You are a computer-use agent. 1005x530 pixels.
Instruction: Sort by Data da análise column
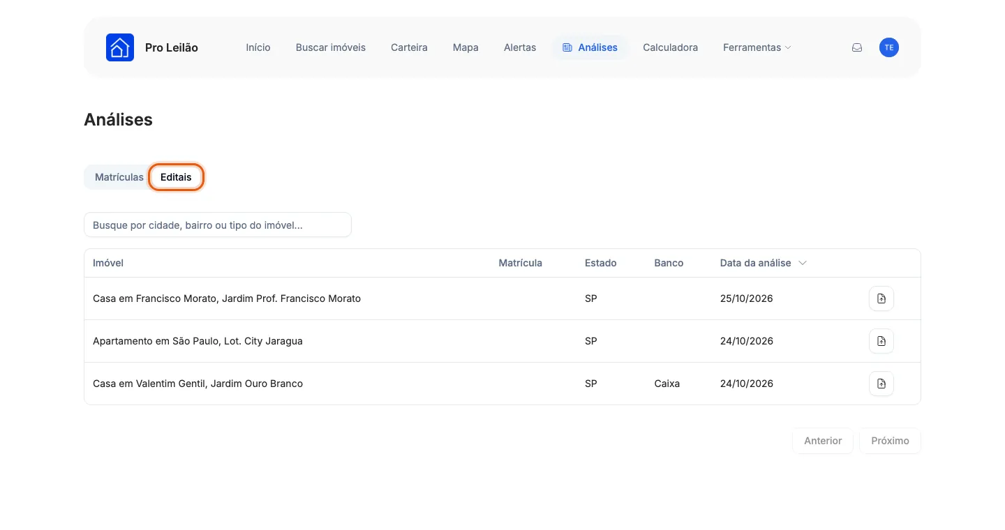(764, 263)
